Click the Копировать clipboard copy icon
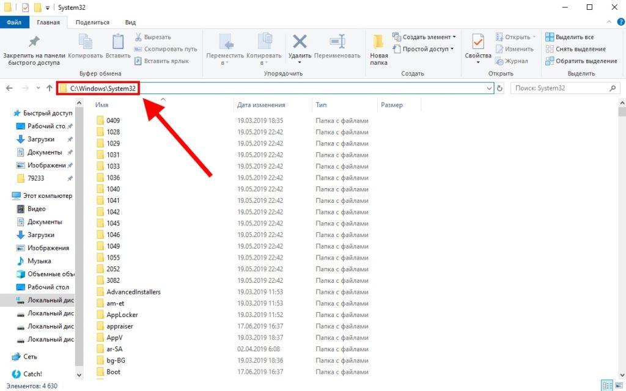Image resolution: width=626 pixels, height=391 pixels. [x=86, y=42]
